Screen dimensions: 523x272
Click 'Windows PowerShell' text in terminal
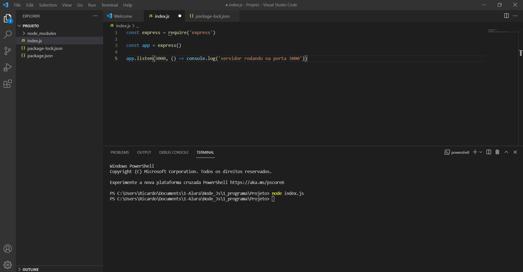(132, 166)
